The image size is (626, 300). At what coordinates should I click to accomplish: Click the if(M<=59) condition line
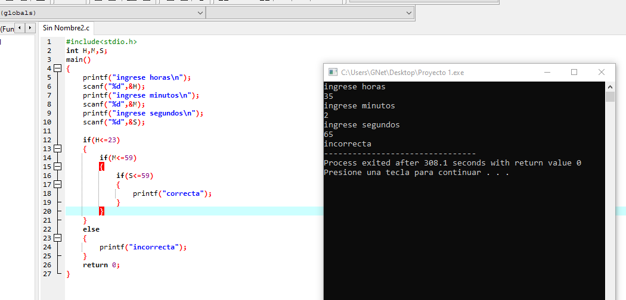(x=118, y=158)
